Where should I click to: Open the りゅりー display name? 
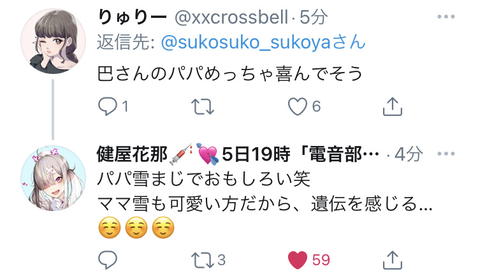[x=133, y=17]
